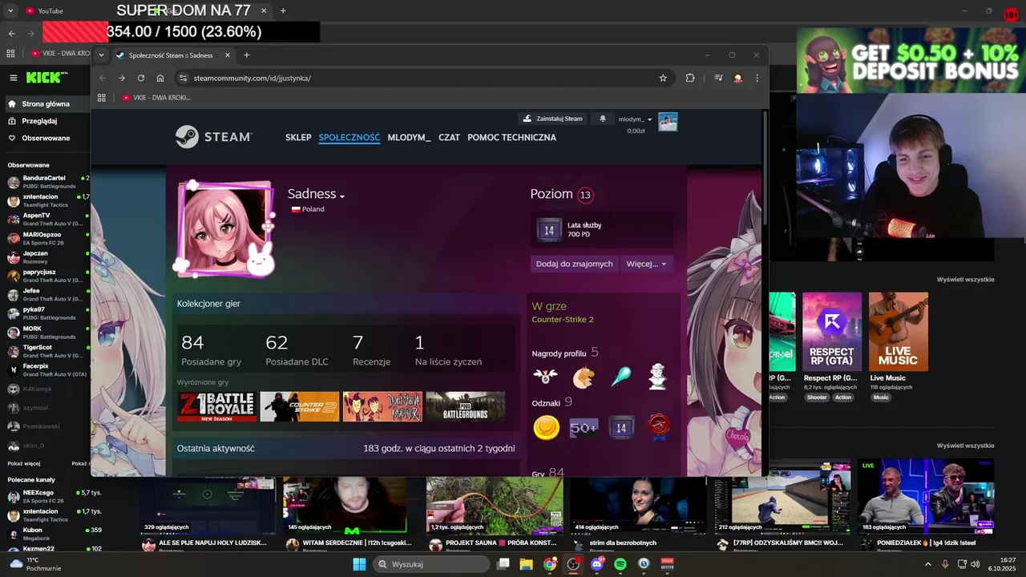This screenshot has height=577, width=1026.
Task: Click the Steam address bar URL
Action: 252,78
